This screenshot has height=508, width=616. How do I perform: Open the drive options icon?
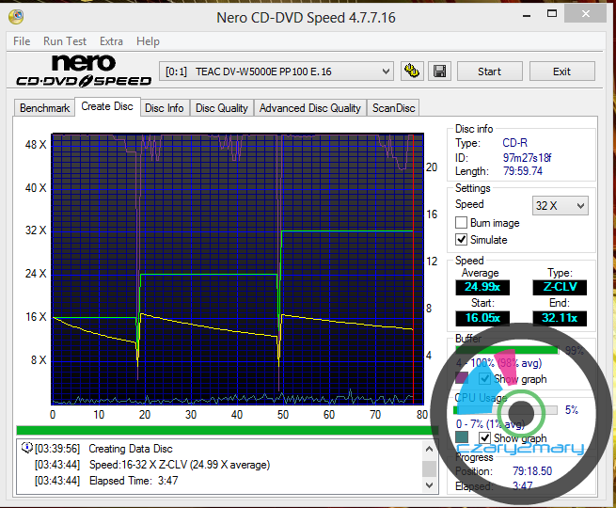tap(411, 71)
